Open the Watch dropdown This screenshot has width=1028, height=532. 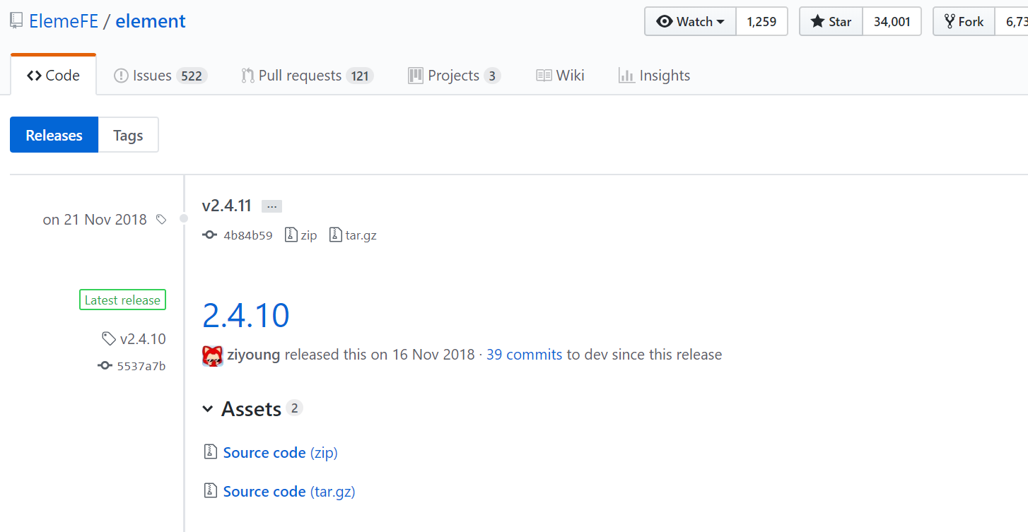[x=689, y=21]
